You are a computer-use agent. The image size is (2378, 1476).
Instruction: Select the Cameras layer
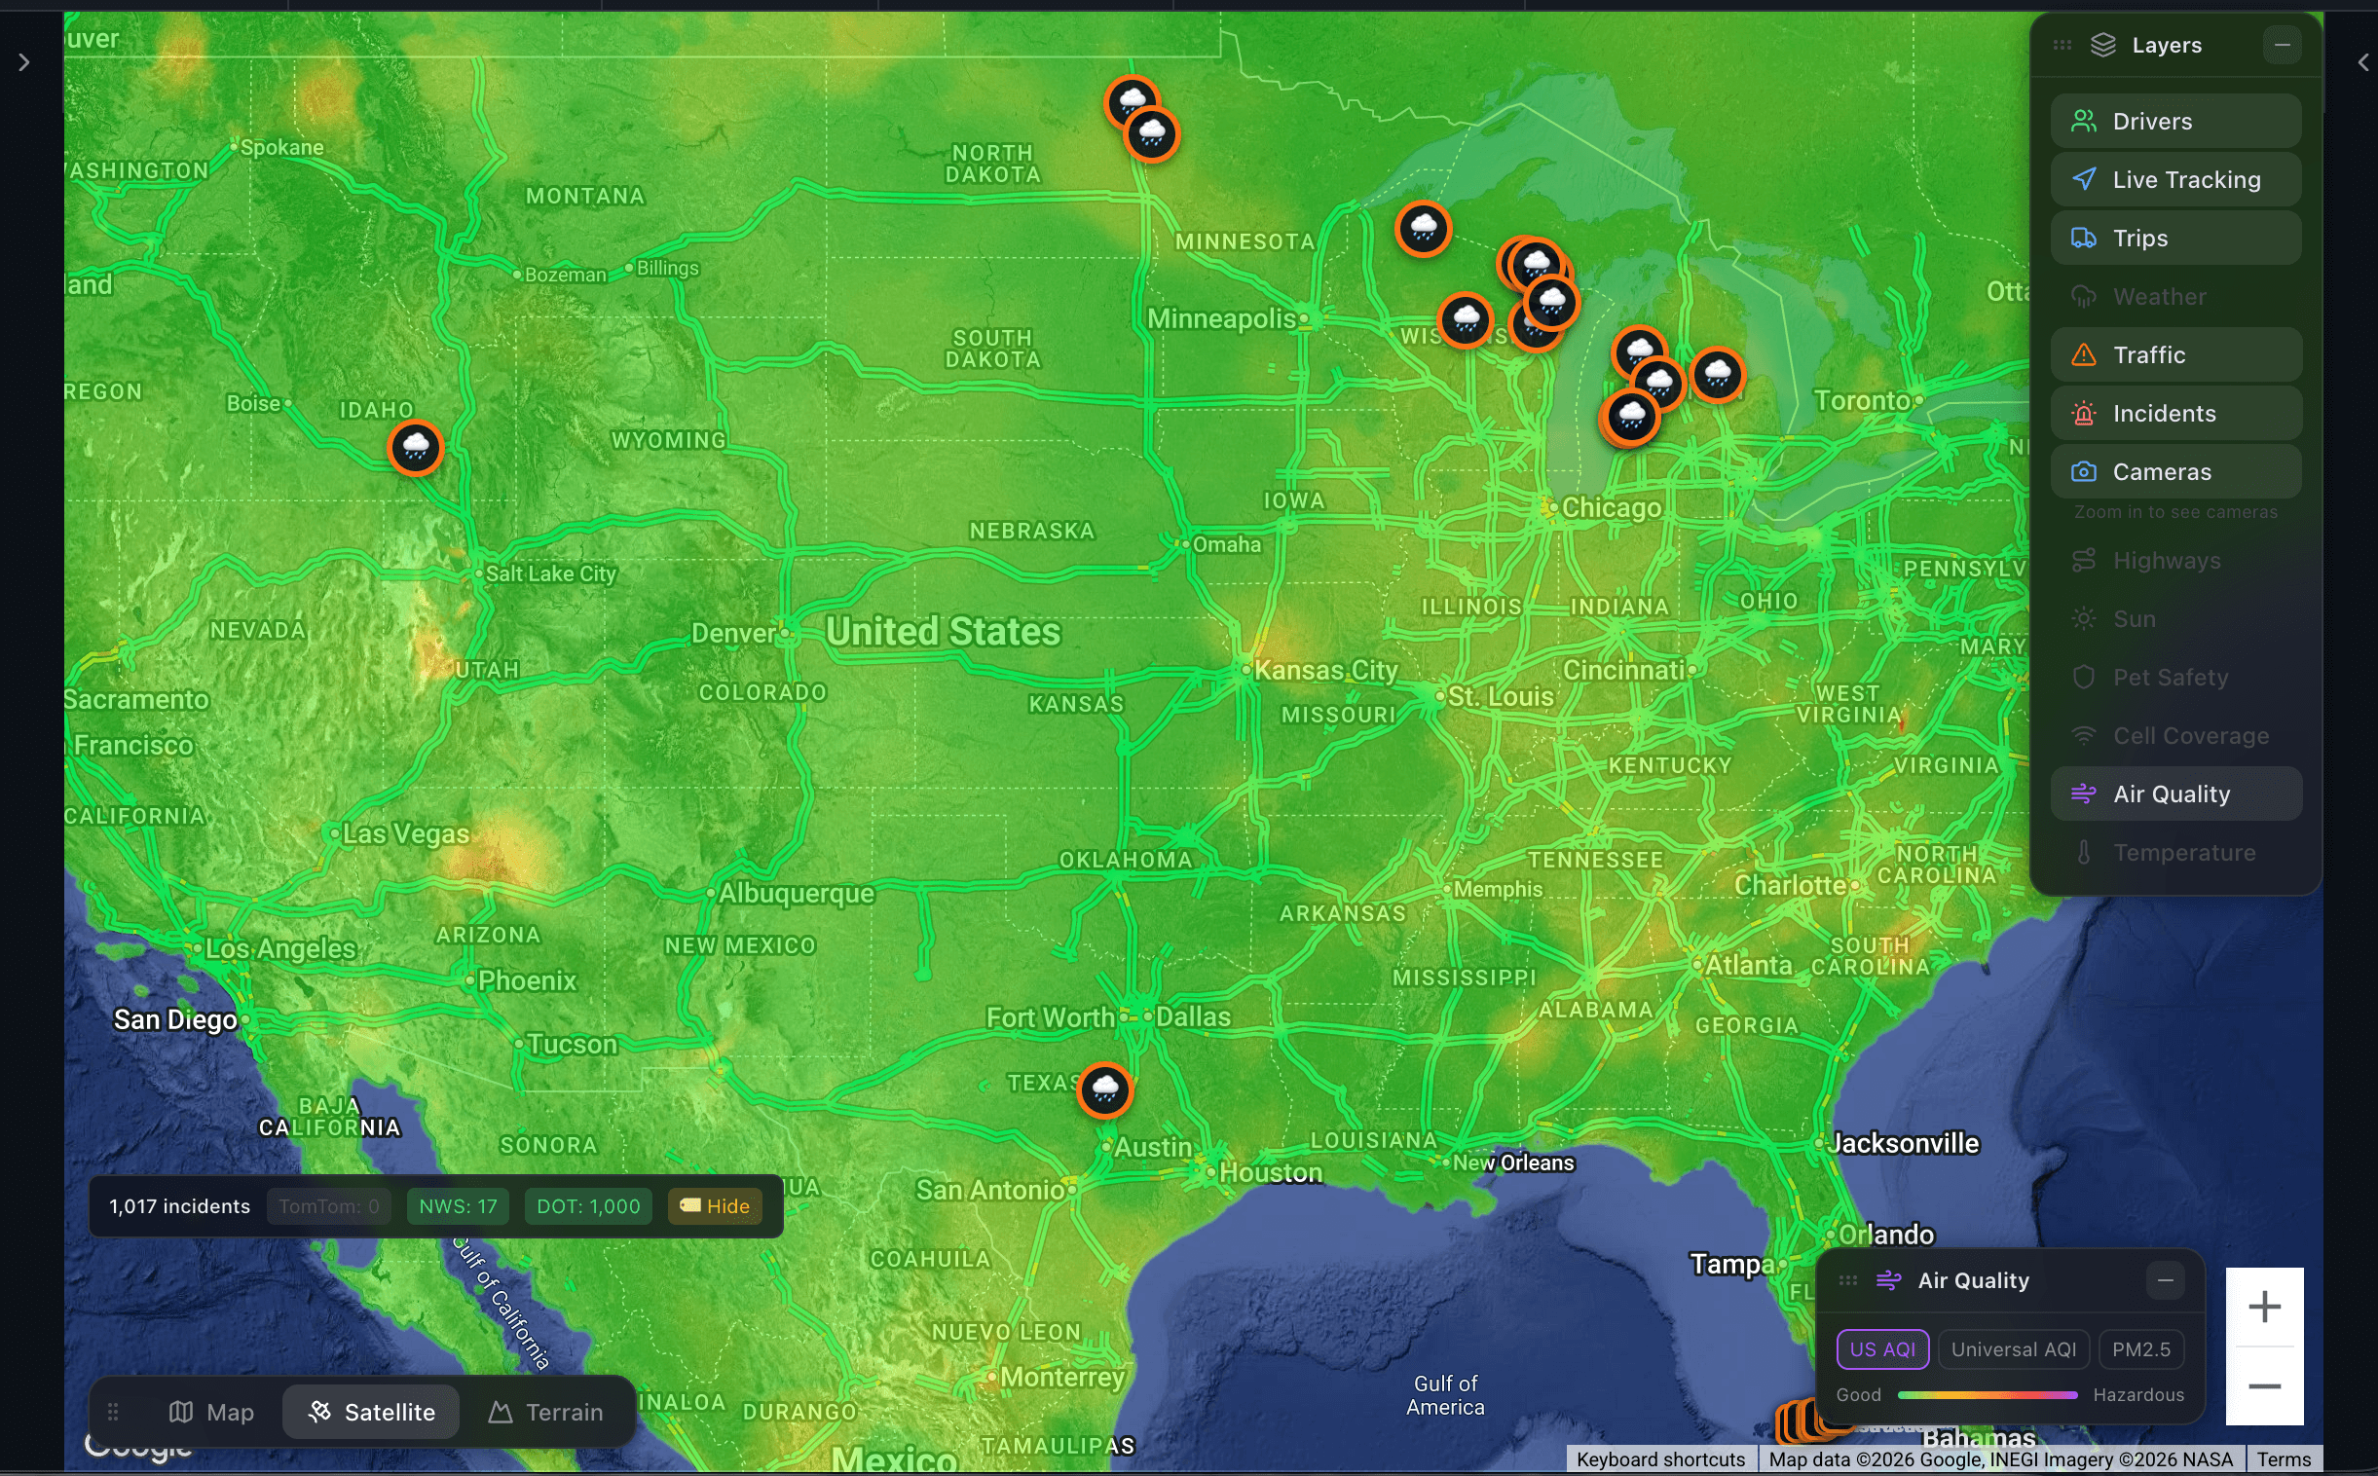click(x=2174, y=470)
